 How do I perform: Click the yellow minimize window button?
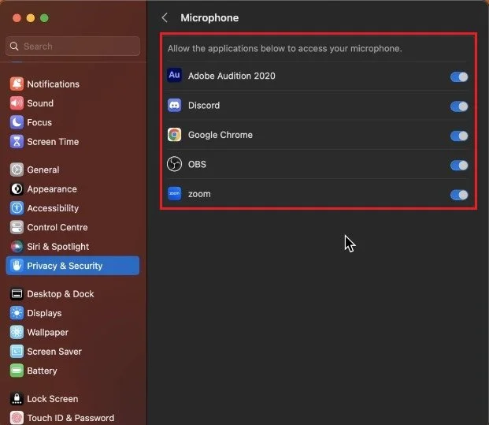coord(31,18)
